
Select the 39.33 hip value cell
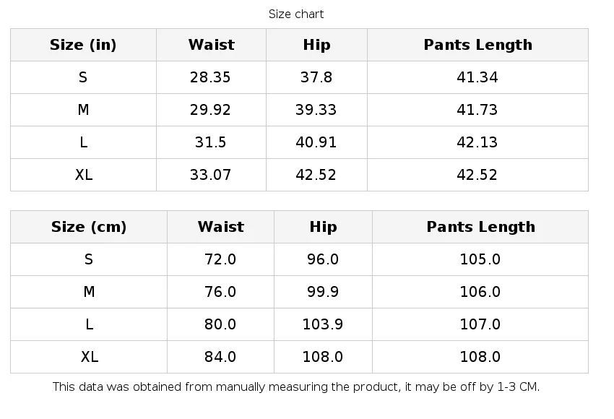316,110
